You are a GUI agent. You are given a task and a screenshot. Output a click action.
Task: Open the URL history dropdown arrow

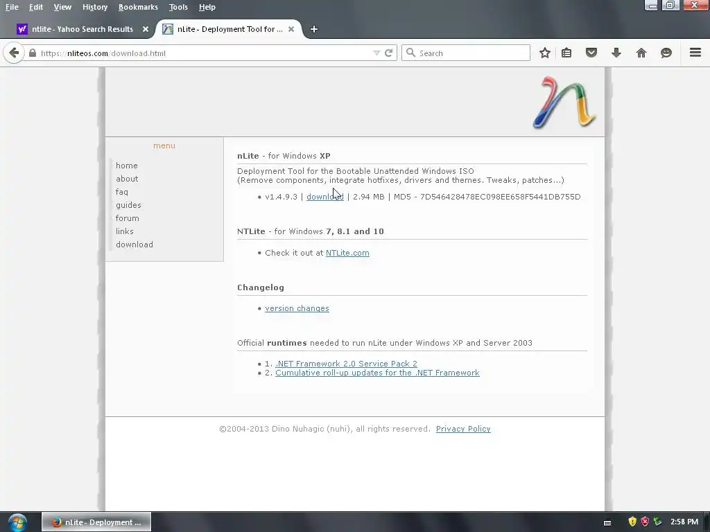pyautogui.click(x=376, y=53)
